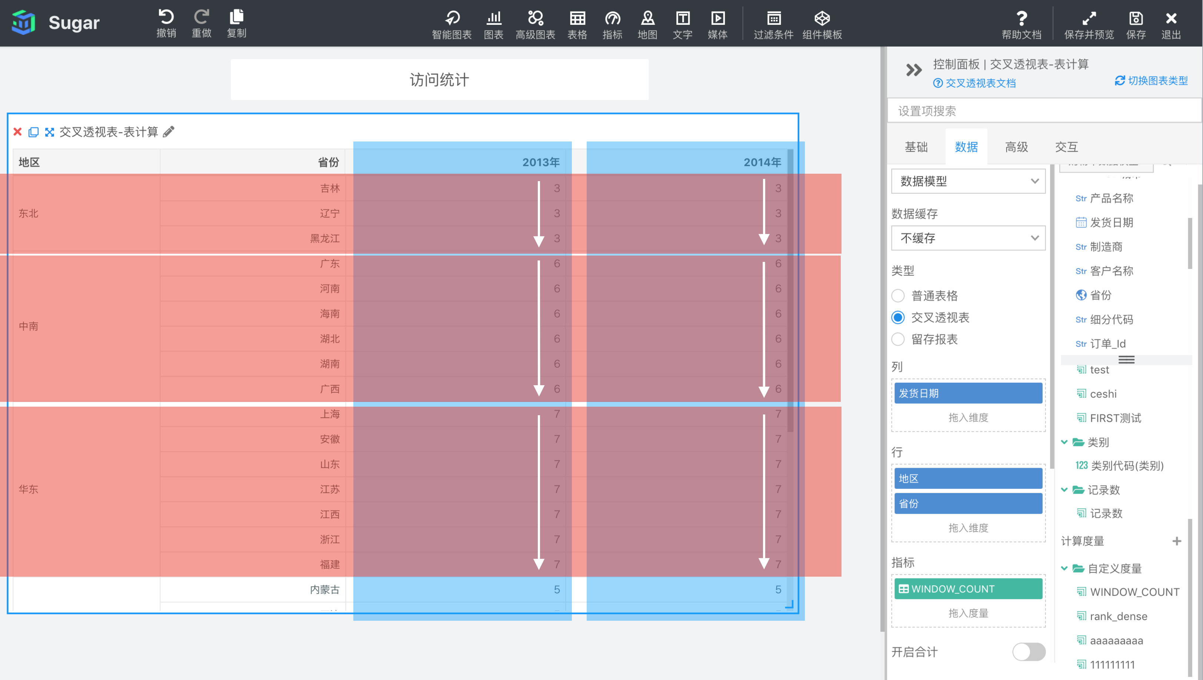1203x680 pixels.
Task: Toggle the 开启合计 switch
Action: point(1029,652)
